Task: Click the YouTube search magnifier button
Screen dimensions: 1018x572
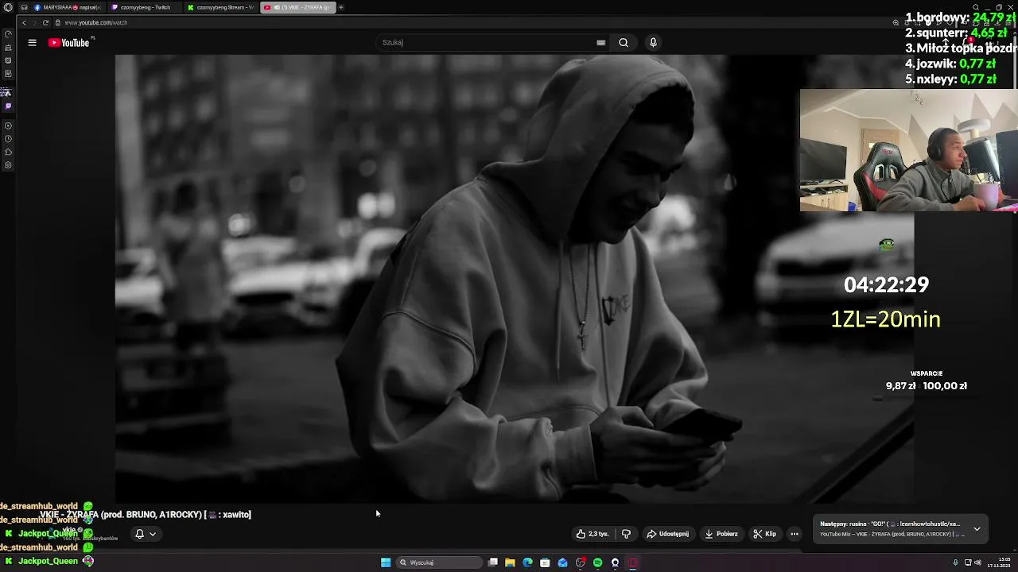Action: [624, 43]
